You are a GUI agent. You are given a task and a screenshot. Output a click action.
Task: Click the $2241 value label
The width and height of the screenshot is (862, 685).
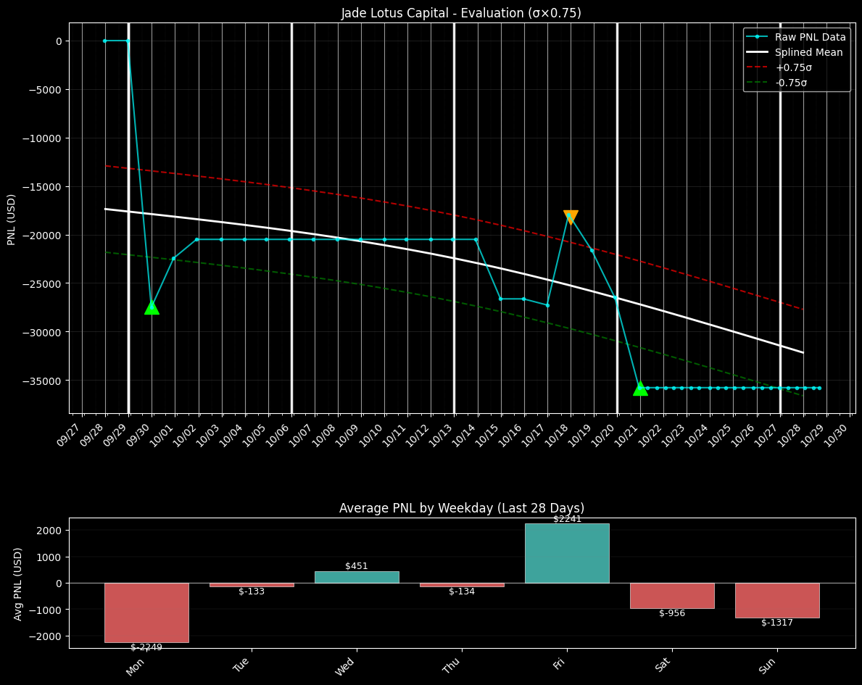(567, 519)
